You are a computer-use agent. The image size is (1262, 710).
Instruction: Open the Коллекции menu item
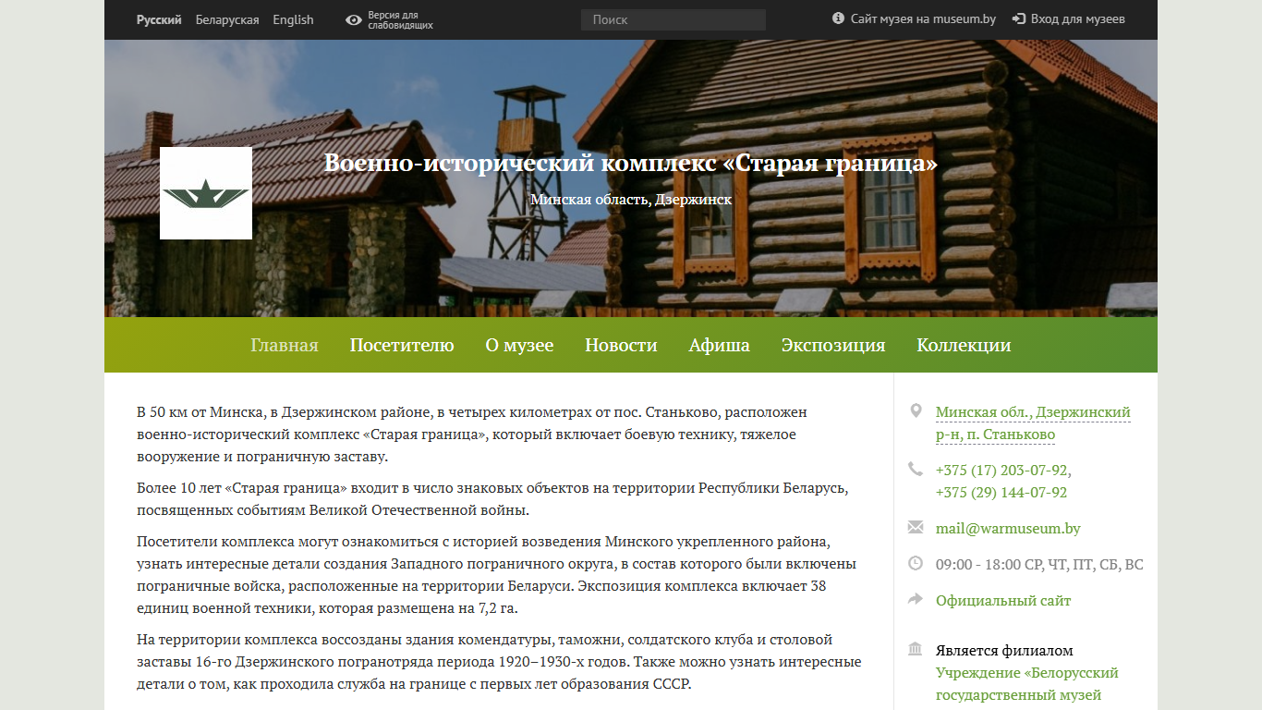tap(964, 345)
